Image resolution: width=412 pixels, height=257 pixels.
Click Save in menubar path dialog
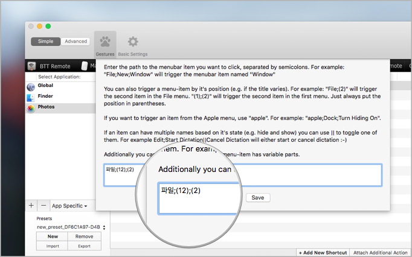coord(258,198)
